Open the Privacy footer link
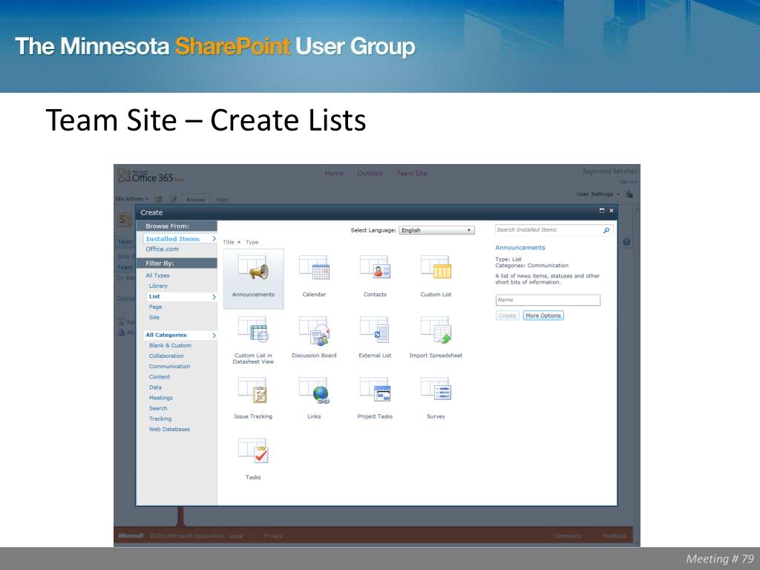The image size is (760, 570). pyautogui.click(x=273, y=536)
